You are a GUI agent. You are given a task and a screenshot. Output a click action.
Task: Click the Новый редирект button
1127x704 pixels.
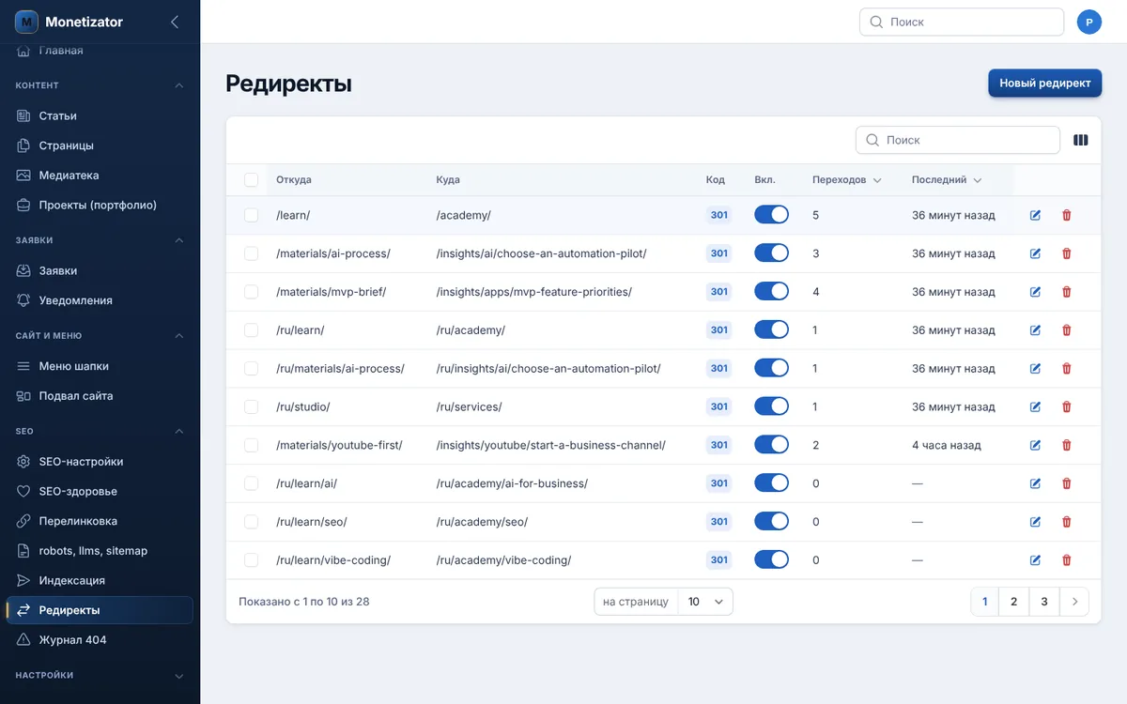[x=1044, y=83]
